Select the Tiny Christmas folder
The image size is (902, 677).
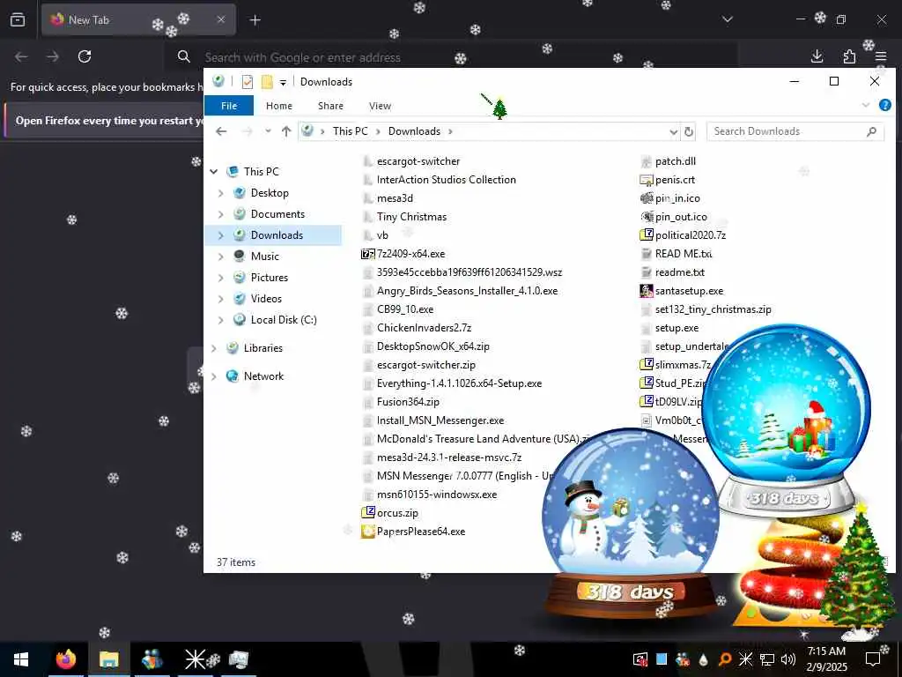pos(411,217)
